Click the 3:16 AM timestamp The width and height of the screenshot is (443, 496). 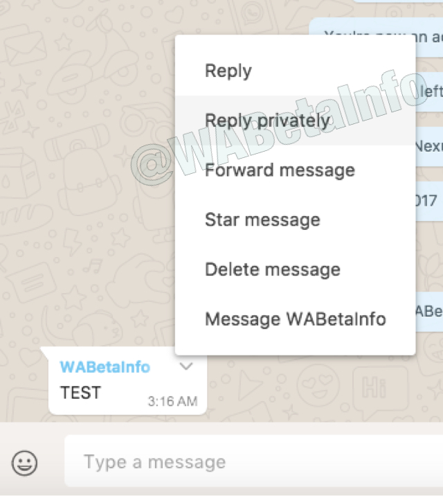tap(172, 401)
